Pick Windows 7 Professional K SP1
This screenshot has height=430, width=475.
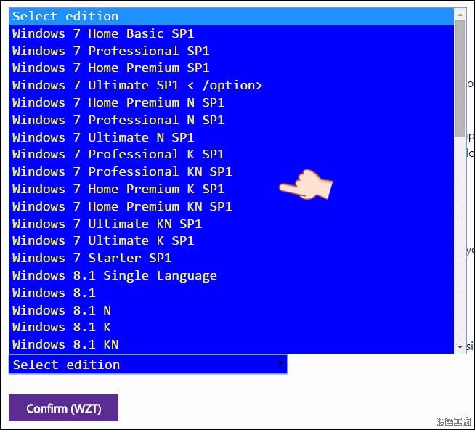pos(232,155)
